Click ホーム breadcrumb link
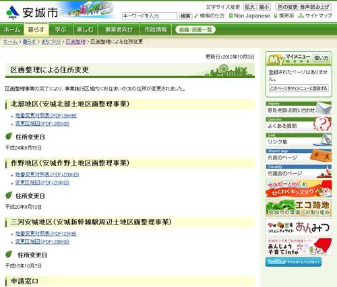The image size is (337, 287). (10, 42)
